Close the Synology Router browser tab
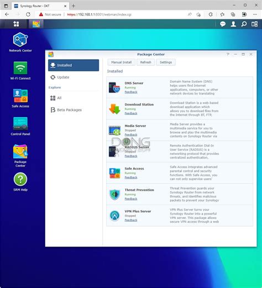 (x=65, y=6)
